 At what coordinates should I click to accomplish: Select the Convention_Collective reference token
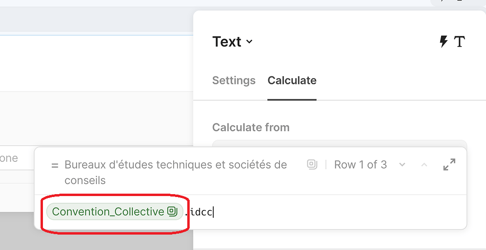pos(108,211)
